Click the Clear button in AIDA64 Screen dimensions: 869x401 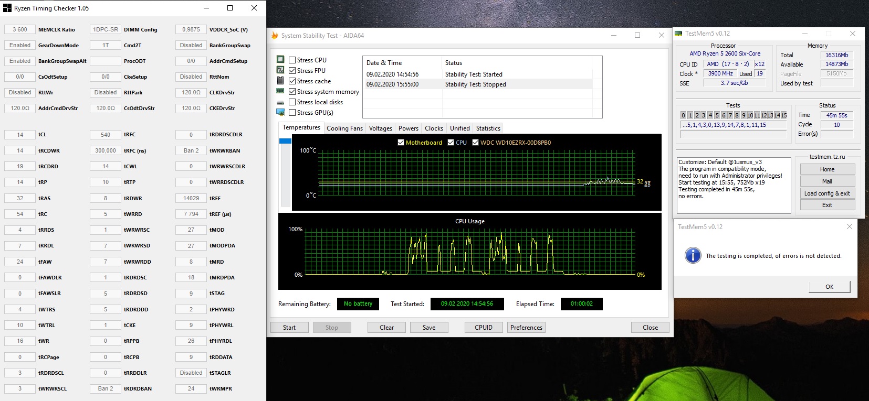pos(387,327)
